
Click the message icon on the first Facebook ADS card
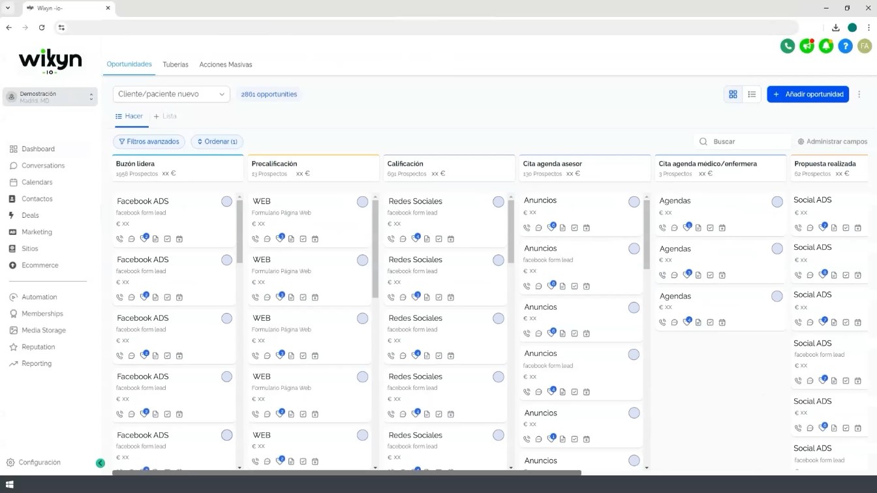(x=131, y=239)
